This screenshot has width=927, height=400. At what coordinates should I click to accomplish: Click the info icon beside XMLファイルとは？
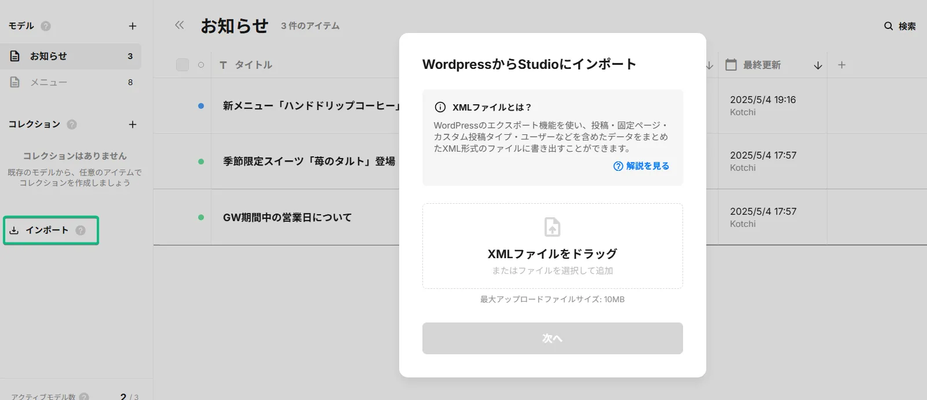pos(440,107)
